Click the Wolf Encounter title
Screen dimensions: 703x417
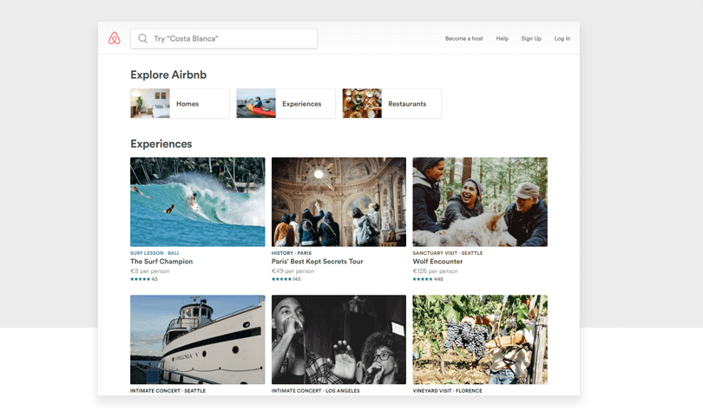tap(437, 262)
